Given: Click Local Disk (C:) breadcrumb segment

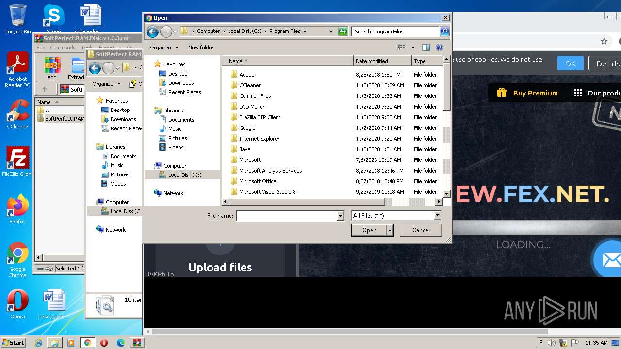Looking at the screenshot, I should (x=244, y=32).
